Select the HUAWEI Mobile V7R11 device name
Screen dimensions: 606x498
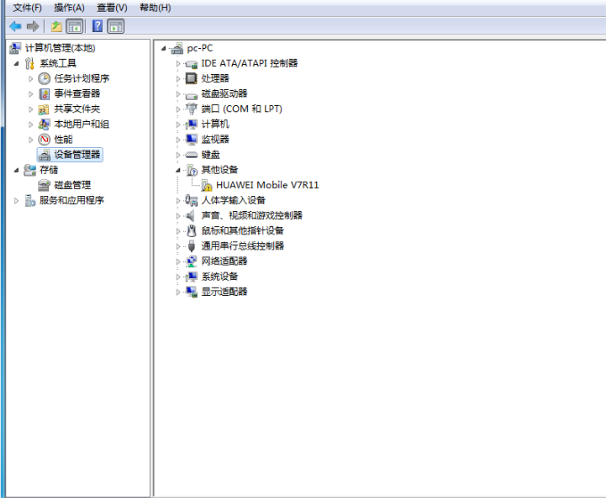(x=268, y=185)
